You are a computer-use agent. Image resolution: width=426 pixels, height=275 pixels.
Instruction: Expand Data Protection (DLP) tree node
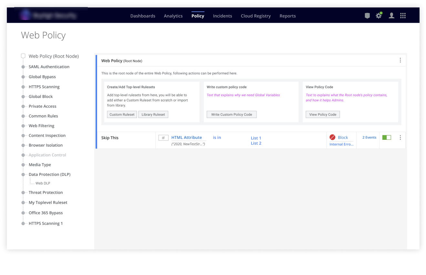[23, 175]
